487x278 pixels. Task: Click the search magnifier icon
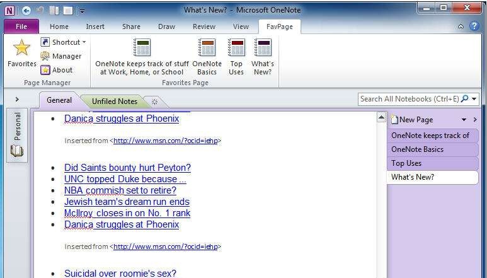[465, 99]
